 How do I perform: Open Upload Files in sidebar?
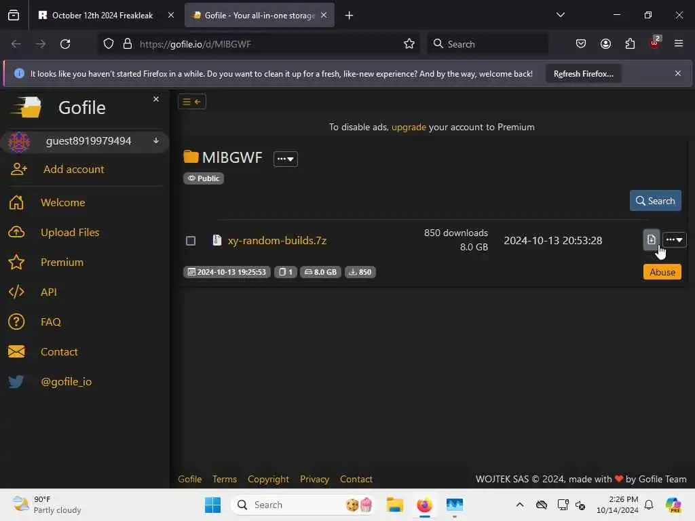(x=70, y=232)
